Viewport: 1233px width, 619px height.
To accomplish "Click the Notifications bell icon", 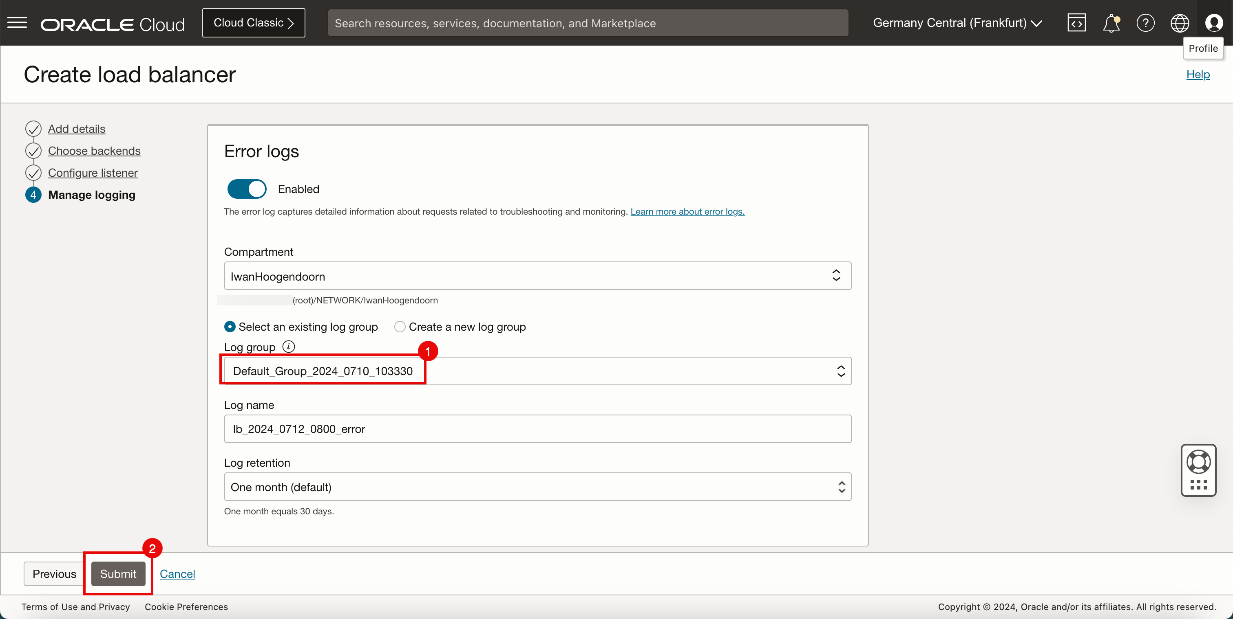I will pyautogui.click(x=1111, y=23).
